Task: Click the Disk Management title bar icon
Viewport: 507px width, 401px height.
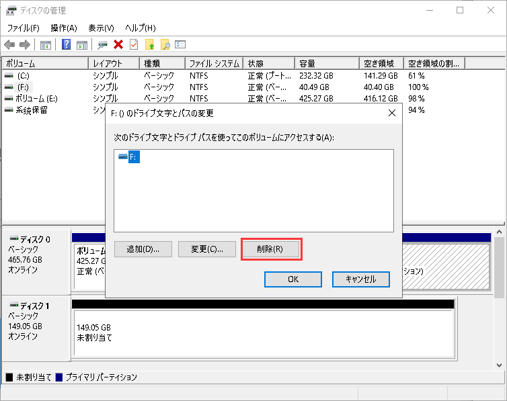Action: (x=11, y=10)
